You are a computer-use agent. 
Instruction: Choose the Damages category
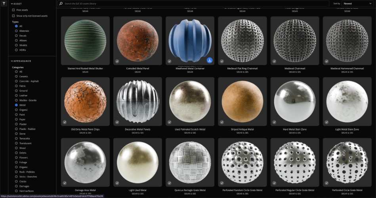pos(16,186)
